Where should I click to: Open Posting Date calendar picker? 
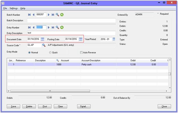point(81,39)
